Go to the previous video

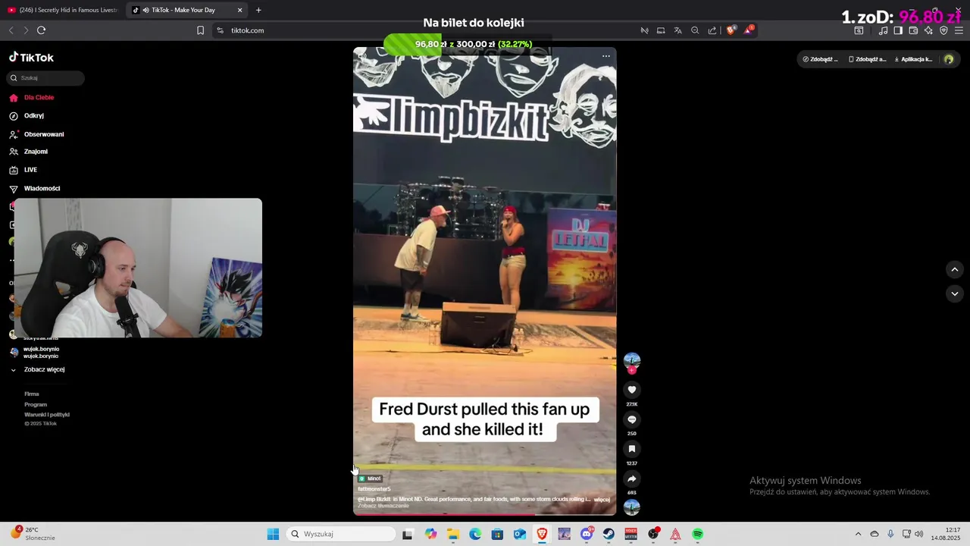955,269
